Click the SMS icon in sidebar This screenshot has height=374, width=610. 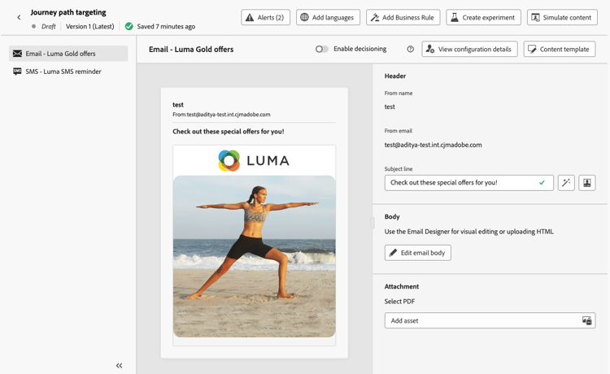click(x=17, y=72)
